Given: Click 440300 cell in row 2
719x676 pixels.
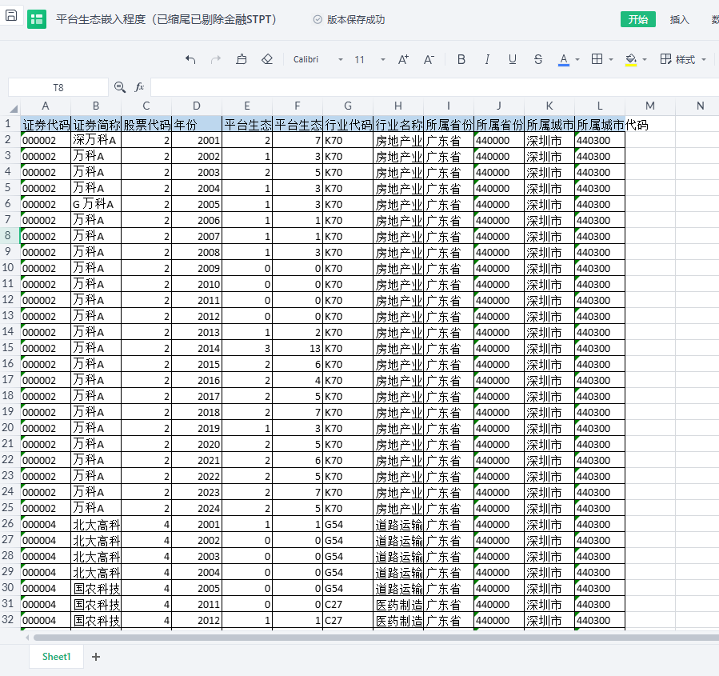Looking at the screenshot, I should click(x=600, y=140).
